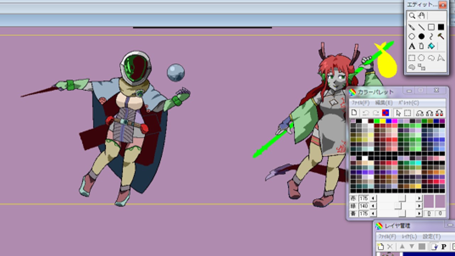Open レイヤ(L) menu in layer manager
This screenshot has width=455, height=256.
(x=409, y=236)
